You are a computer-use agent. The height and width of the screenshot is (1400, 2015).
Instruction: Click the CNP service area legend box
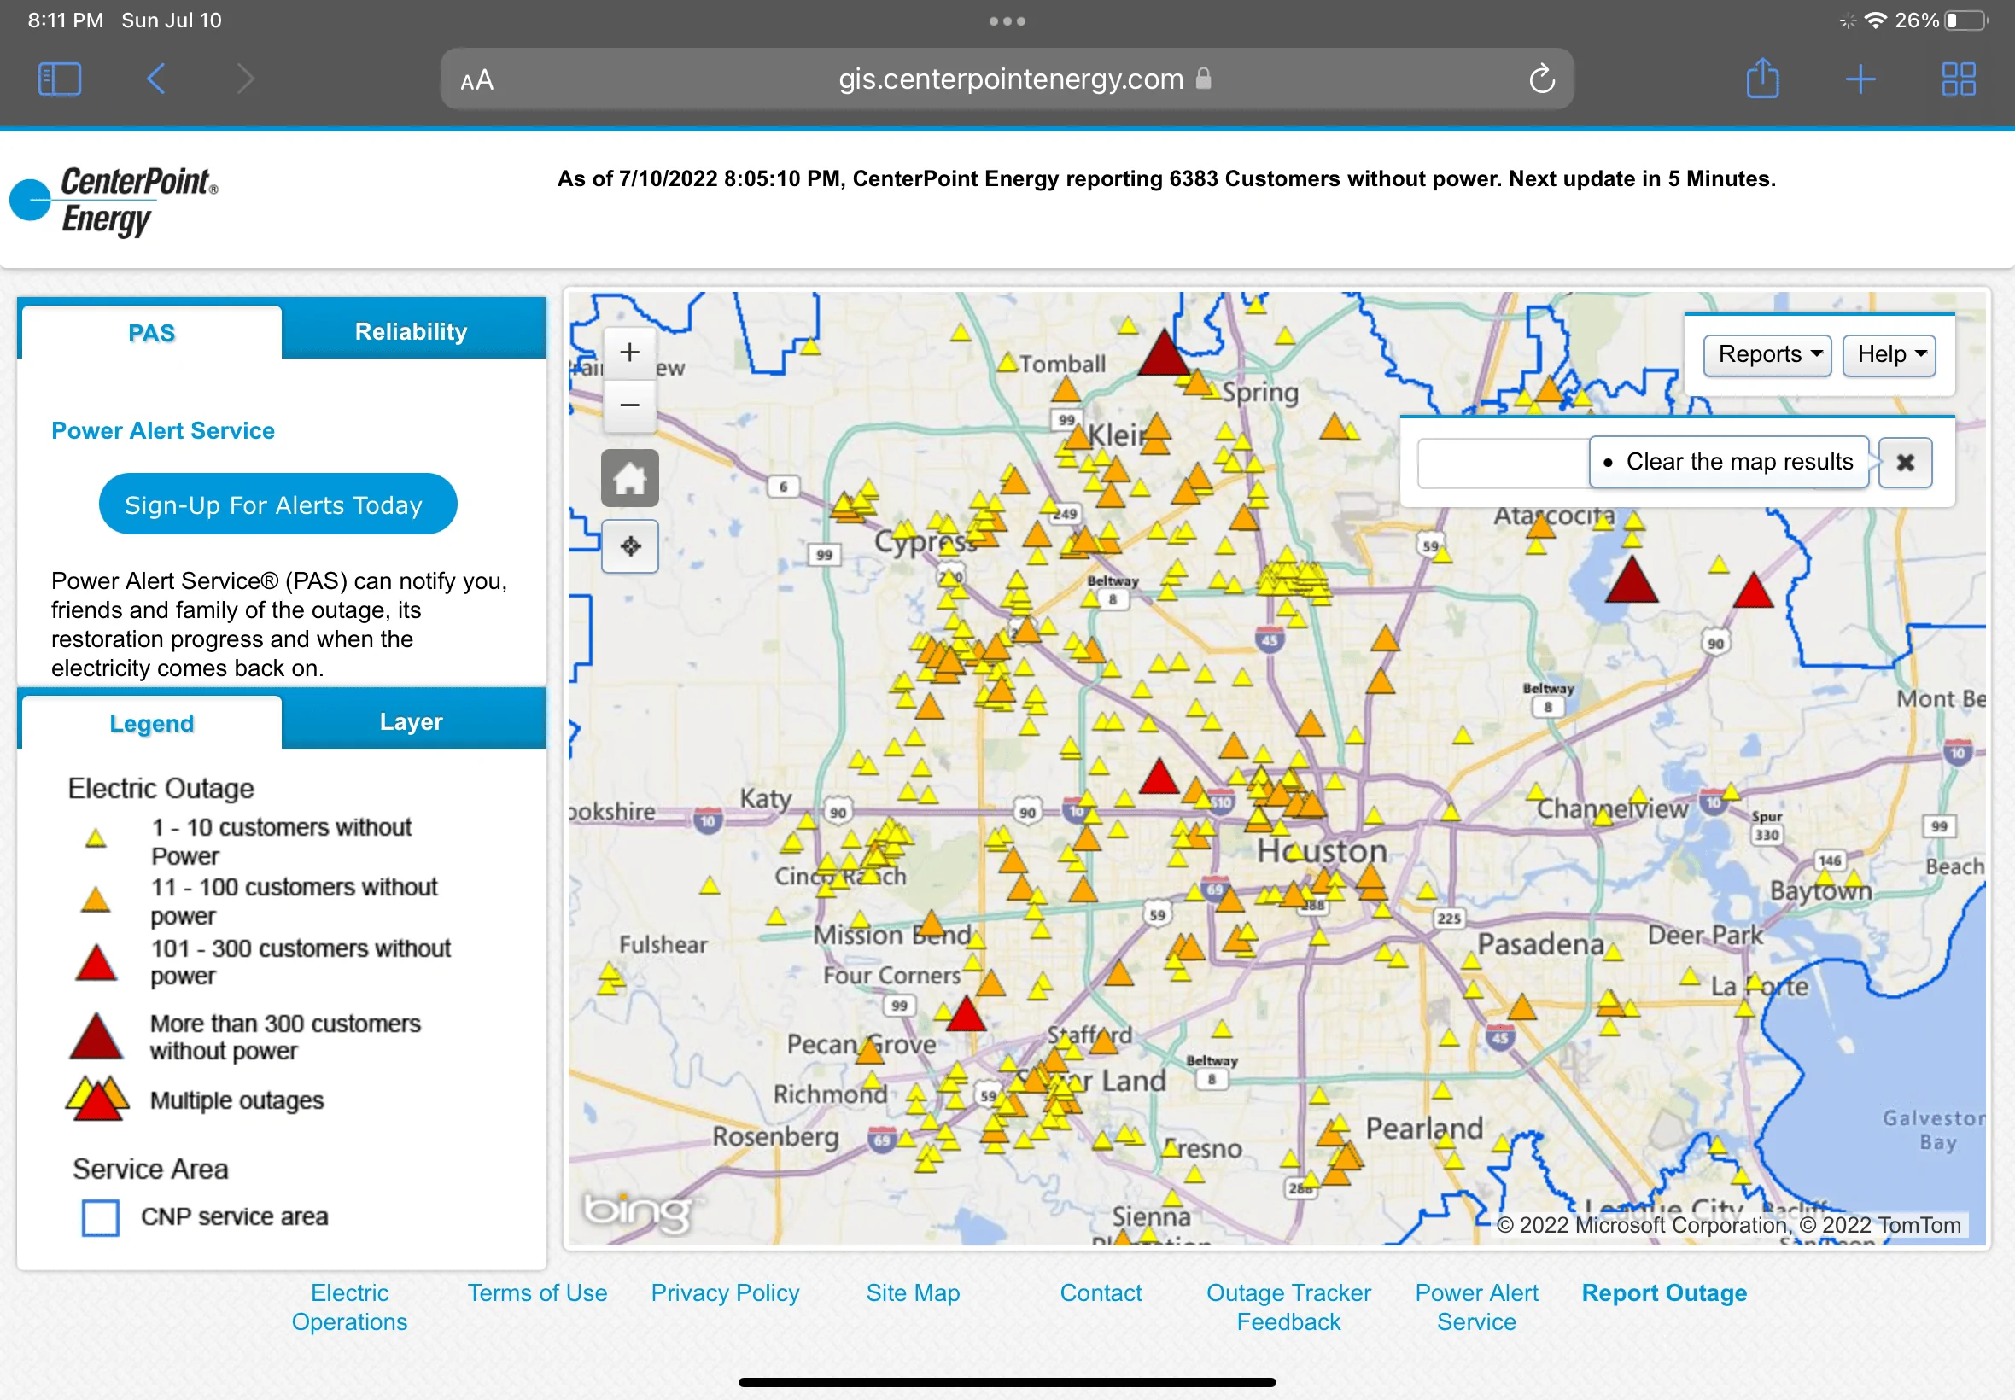coord(100,1217)
